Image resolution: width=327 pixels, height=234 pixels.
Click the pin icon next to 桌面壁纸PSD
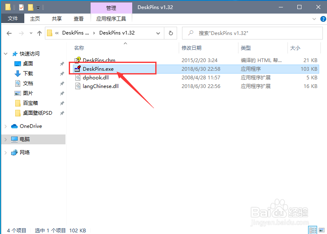tap(62, 113)
